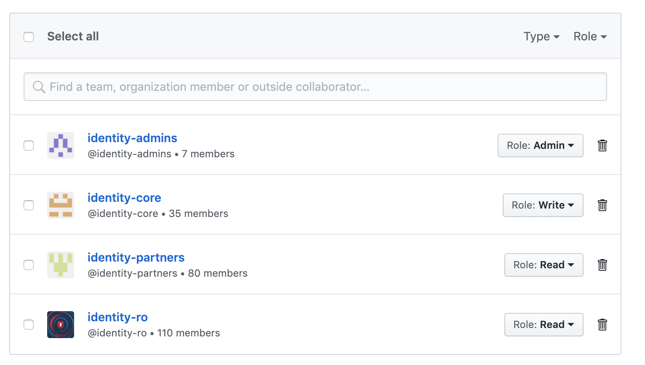
Task: Check the Select all checkbox
Action: click(29, 37)
